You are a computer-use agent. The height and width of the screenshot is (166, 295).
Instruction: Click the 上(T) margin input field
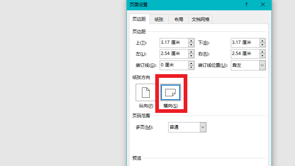point(174,43)
